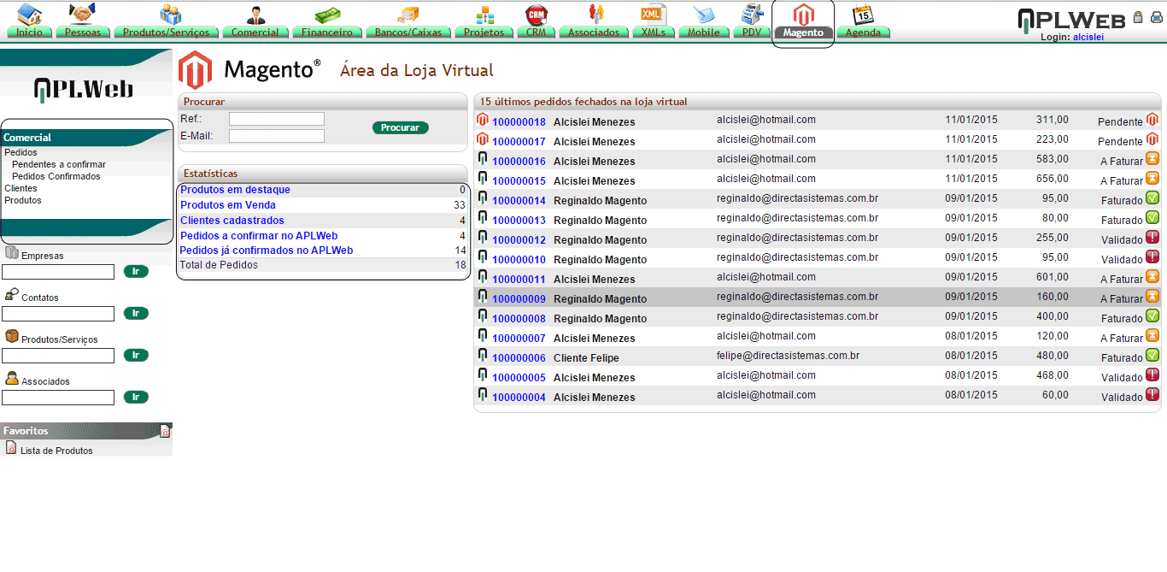Click the Faturado checkmark icon for order 100000014
Image resolution: width=1167 pixels, height=572 pixels.
point(1152,198)
